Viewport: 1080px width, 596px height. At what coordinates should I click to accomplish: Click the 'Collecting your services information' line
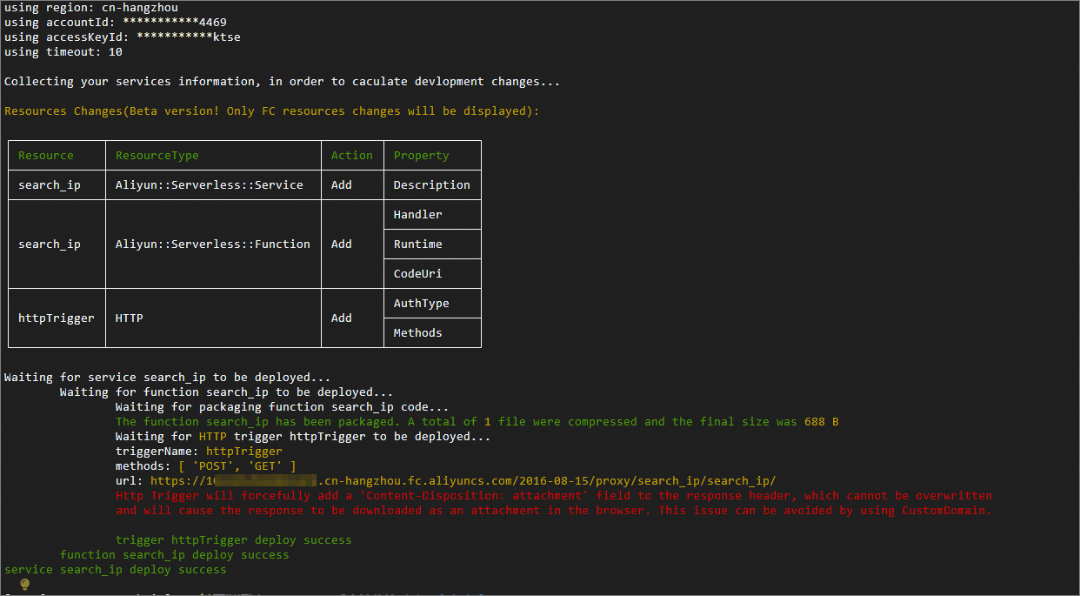pos(283,82)
